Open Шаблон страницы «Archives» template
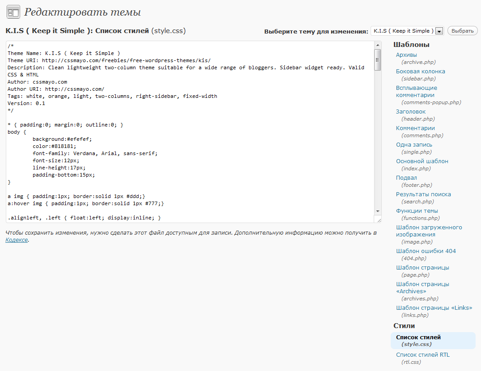The width and height of the screenshot is (481, 371). [x=422, y=287]
